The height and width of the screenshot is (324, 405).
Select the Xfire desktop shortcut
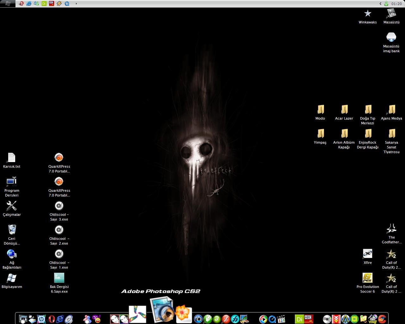pos(368,257)
